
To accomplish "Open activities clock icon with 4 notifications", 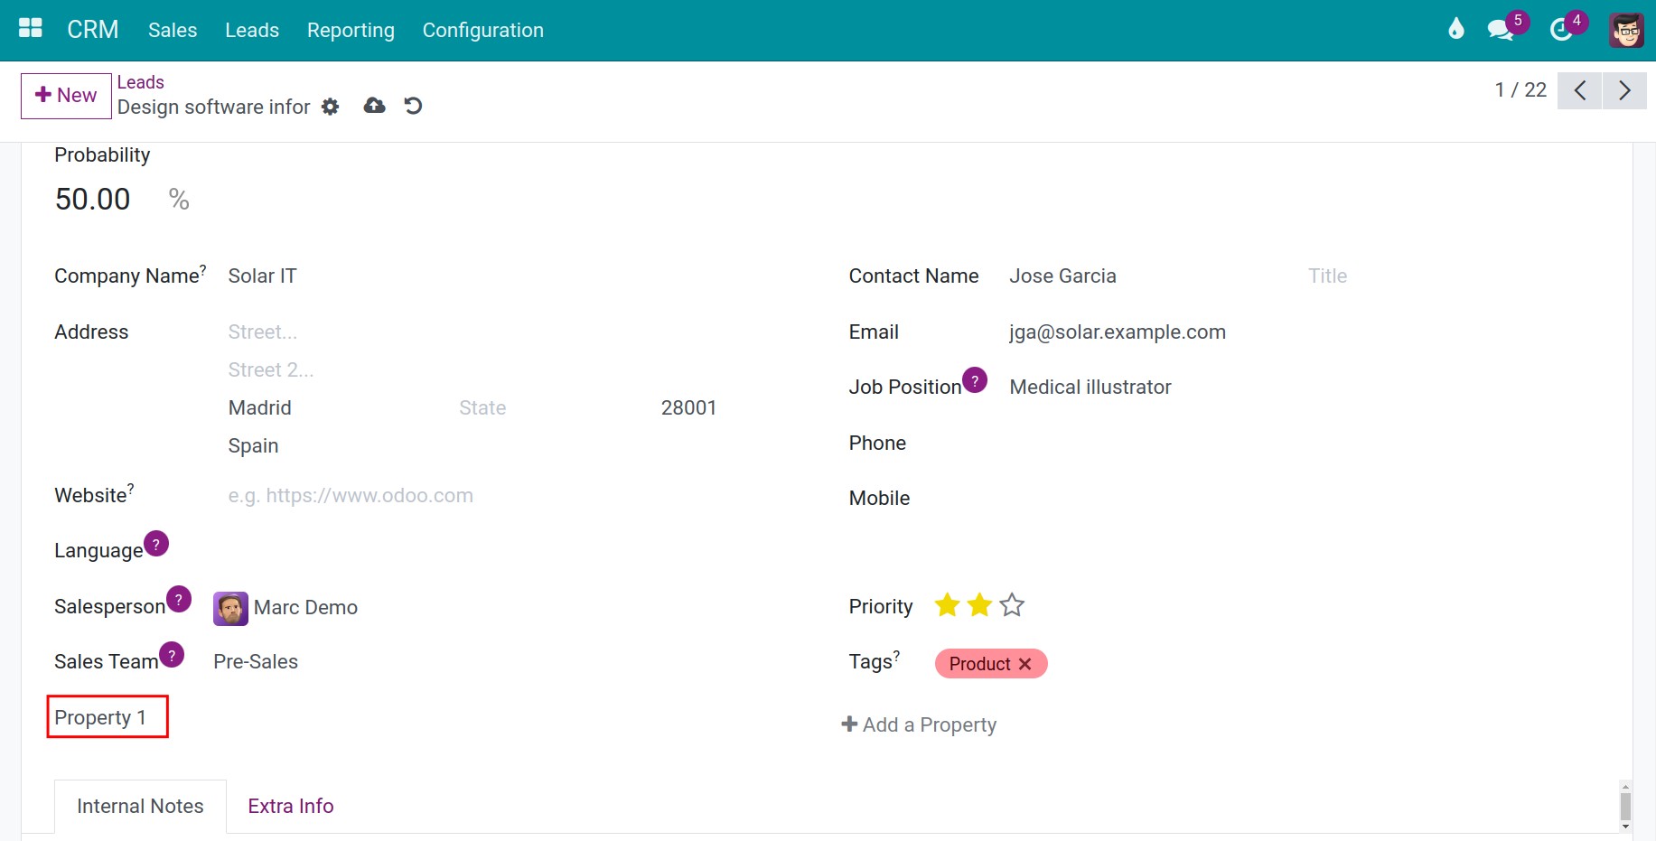I will coord(1562,30).
